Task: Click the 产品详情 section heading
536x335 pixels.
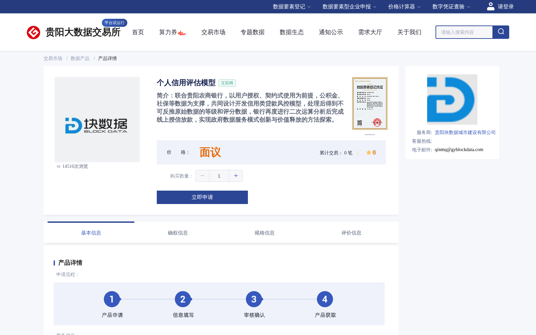Action: (70, 263)
